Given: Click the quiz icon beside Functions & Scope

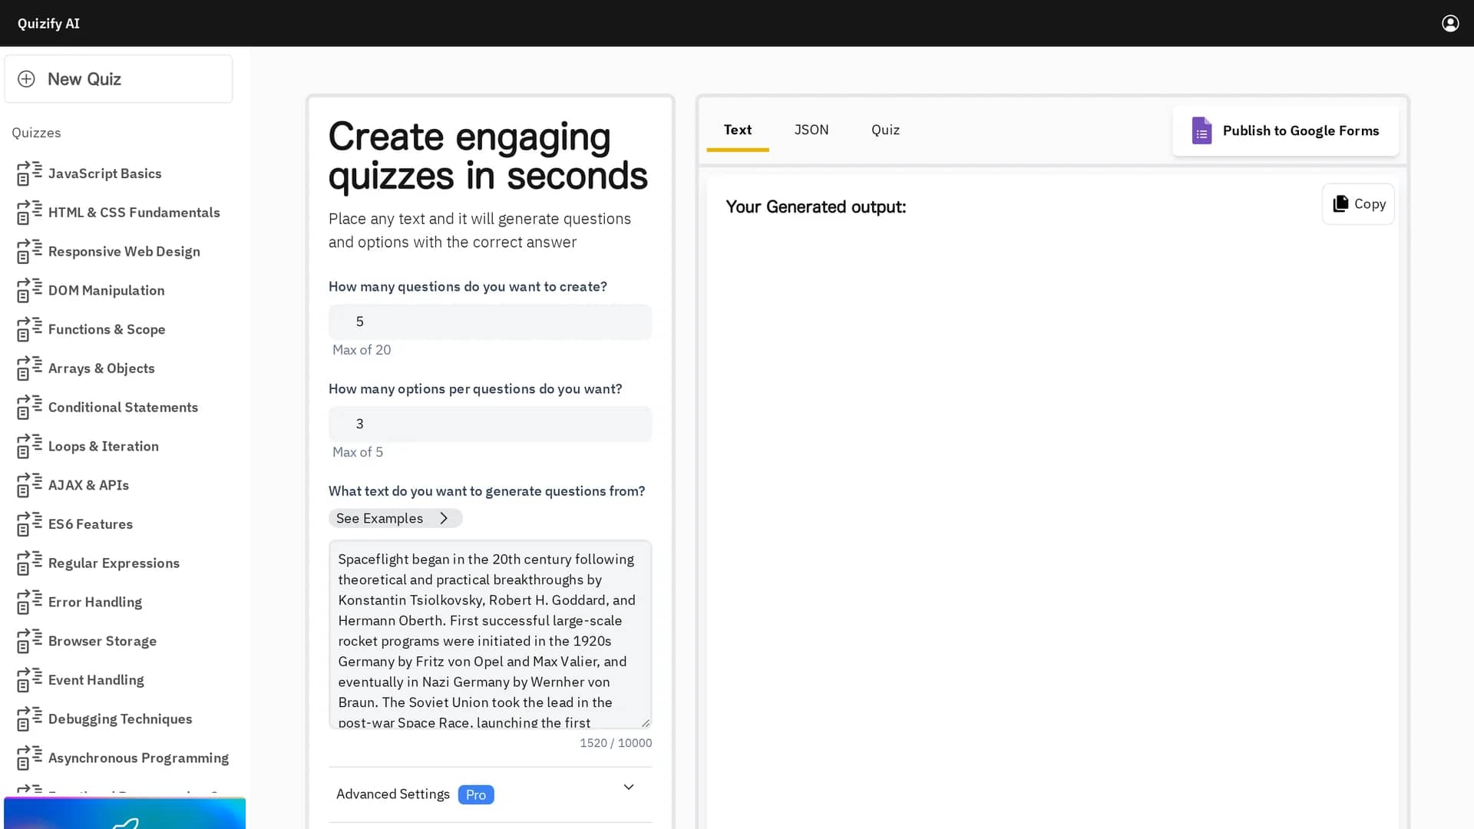Looking at the screenshot, I should pyautogui.click(x=29, y=329).
